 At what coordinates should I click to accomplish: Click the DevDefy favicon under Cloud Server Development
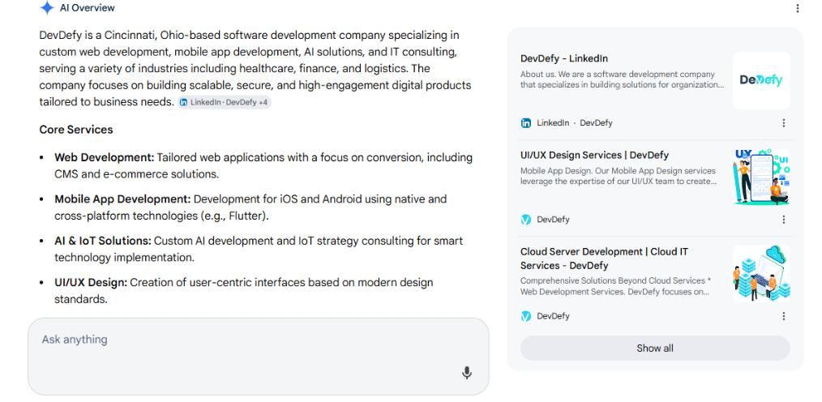coord(526,316)
